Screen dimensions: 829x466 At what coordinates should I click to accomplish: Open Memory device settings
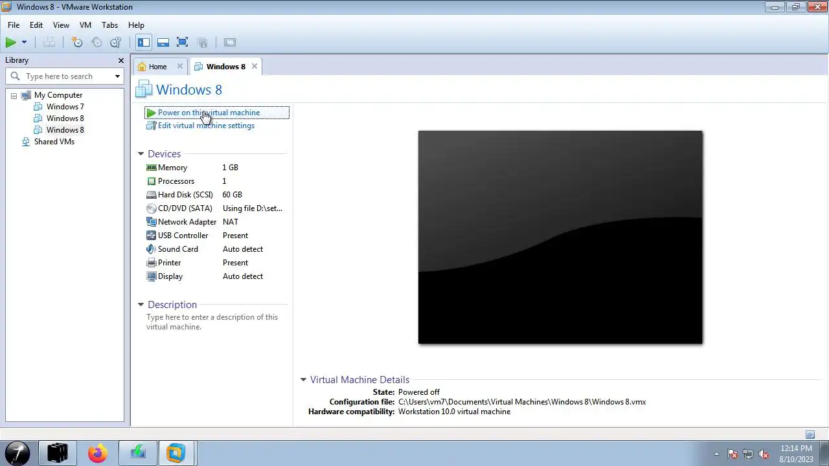point(172,168)
